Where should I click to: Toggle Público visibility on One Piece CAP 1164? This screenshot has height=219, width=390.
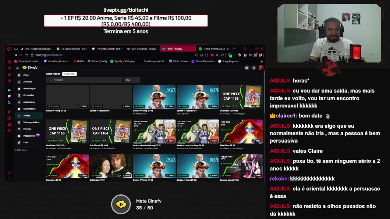(96, 141)
